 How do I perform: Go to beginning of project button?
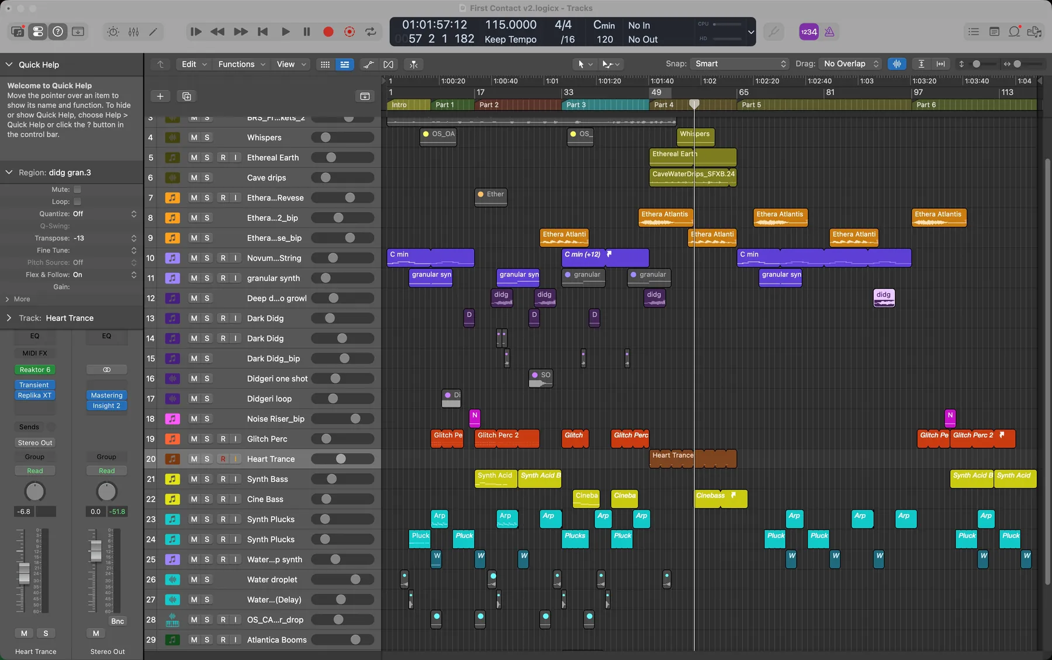tap(263, 32)
